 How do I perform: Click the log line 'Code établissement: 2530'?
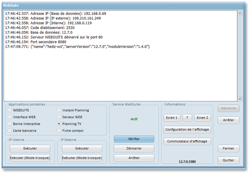point(40,28)
